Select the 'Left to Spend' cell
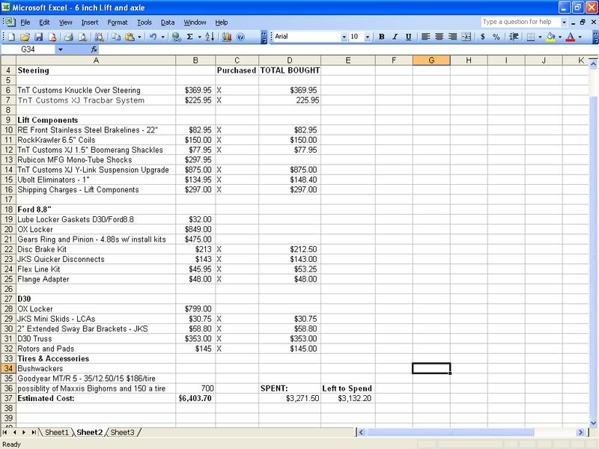This screenshot has height=449, width=599. coord(348,388)
